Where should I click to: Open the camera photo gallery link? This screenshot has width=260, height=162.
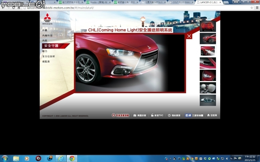140,116
